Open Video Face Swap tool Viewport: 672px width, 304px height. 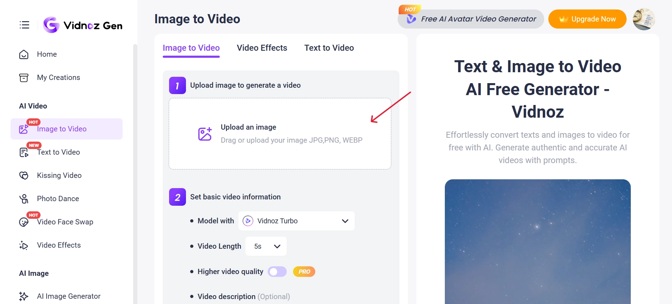pyautogui.click(x=65, y=222)
